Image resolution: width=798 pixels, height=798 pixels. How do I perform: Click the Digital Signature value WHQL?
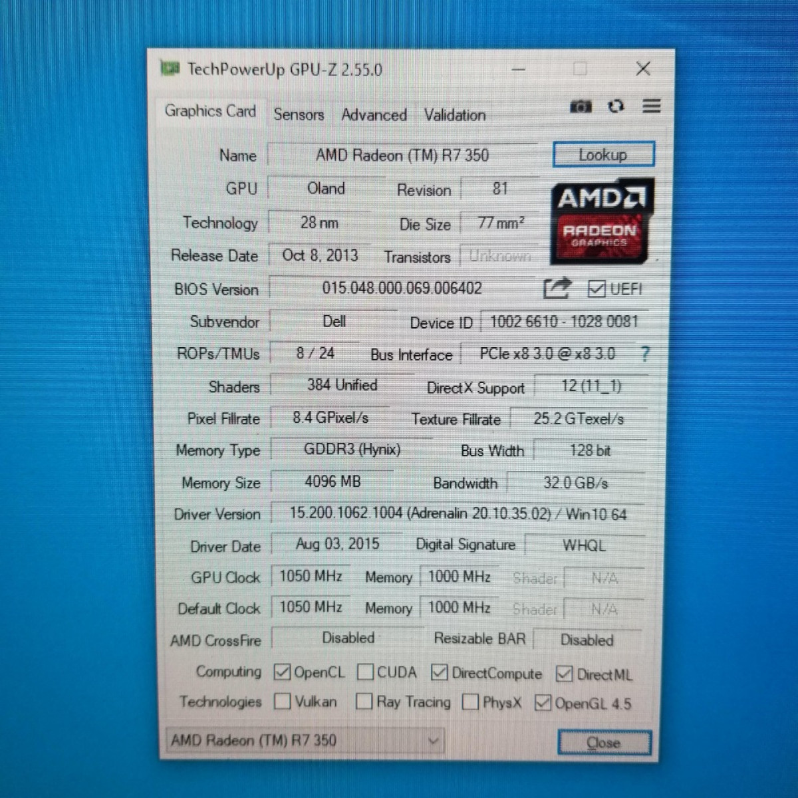tap(585, 545)
